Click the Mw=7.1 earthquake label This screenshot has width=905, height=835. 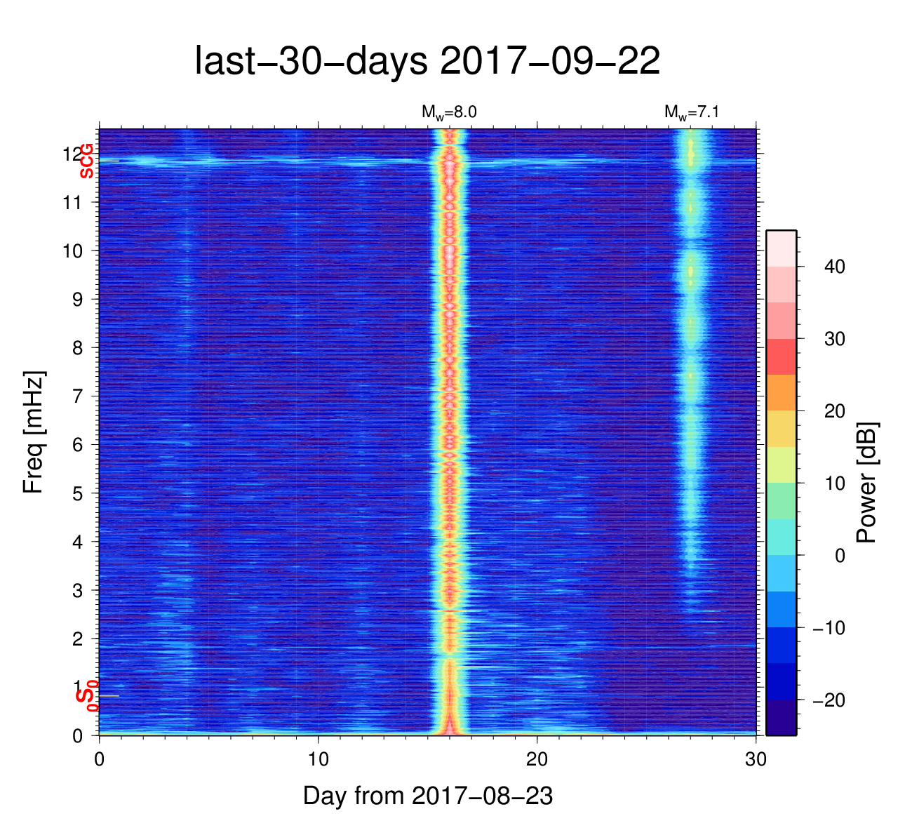(692, 112)
